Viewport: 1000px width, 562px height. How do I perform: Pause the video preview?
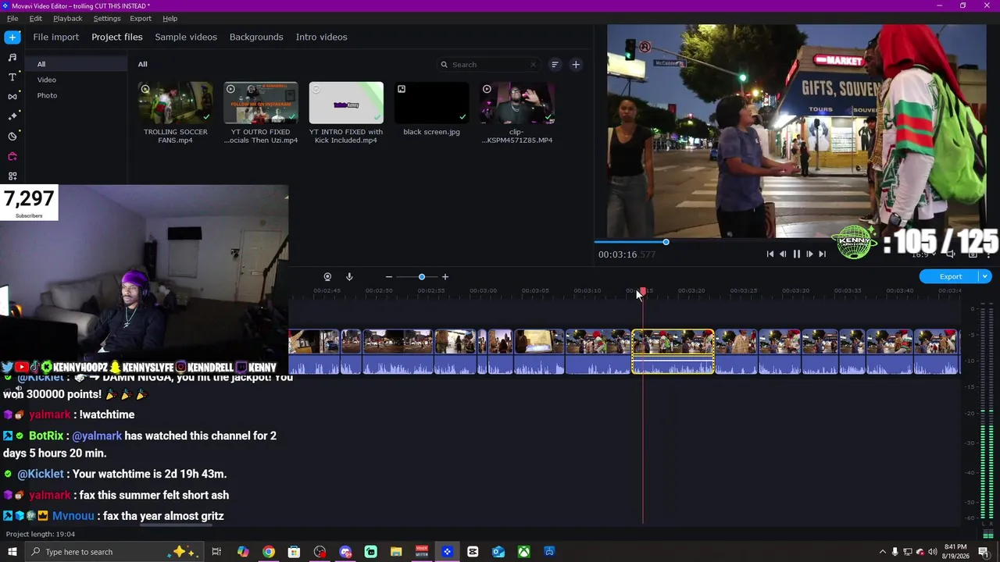[796, 254]
